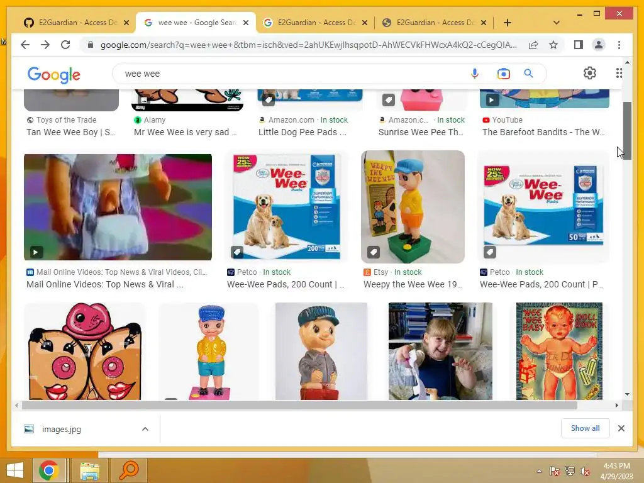Click the product tag icon on Etsy image

coord(374,252)
